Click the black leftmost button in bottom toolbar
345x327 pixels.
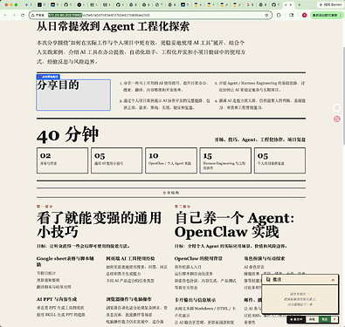click(x=296, y=319)
